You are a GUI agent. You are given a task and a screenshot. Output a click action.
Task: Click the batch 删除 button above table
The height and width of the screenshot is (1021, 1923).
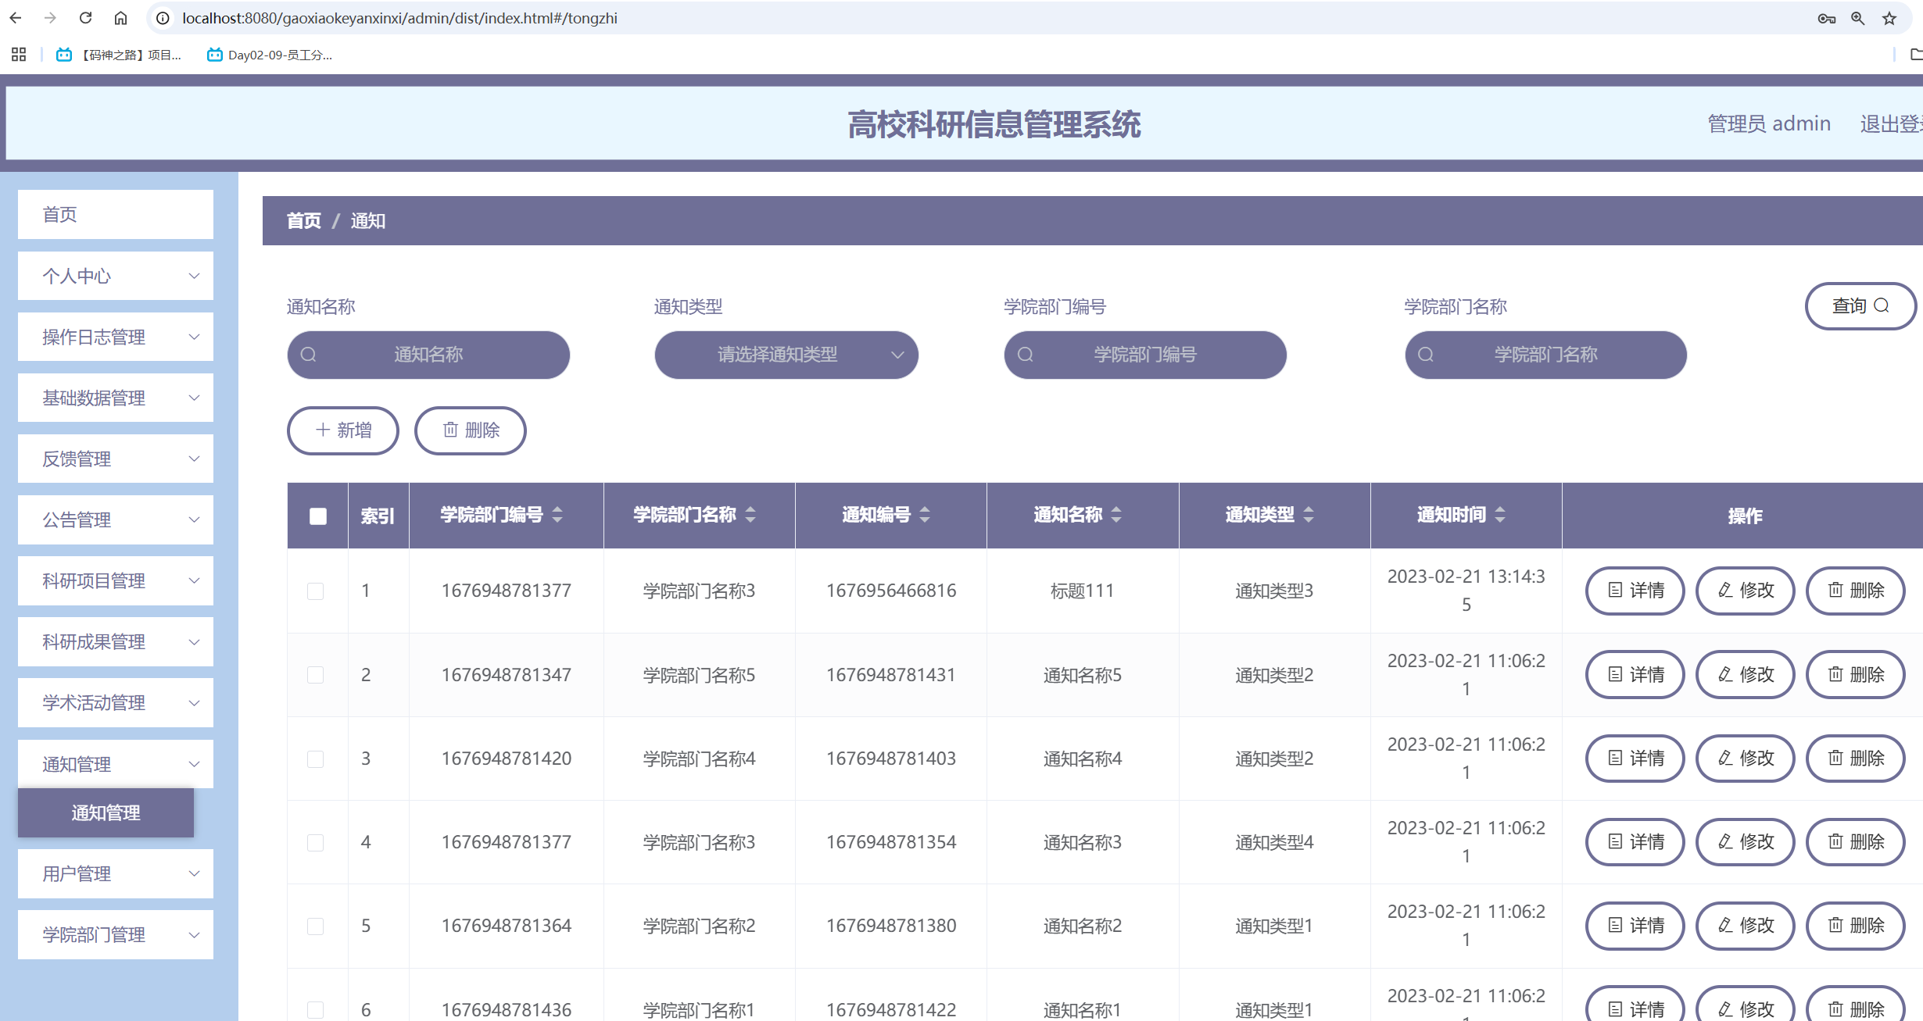(471, 430)
